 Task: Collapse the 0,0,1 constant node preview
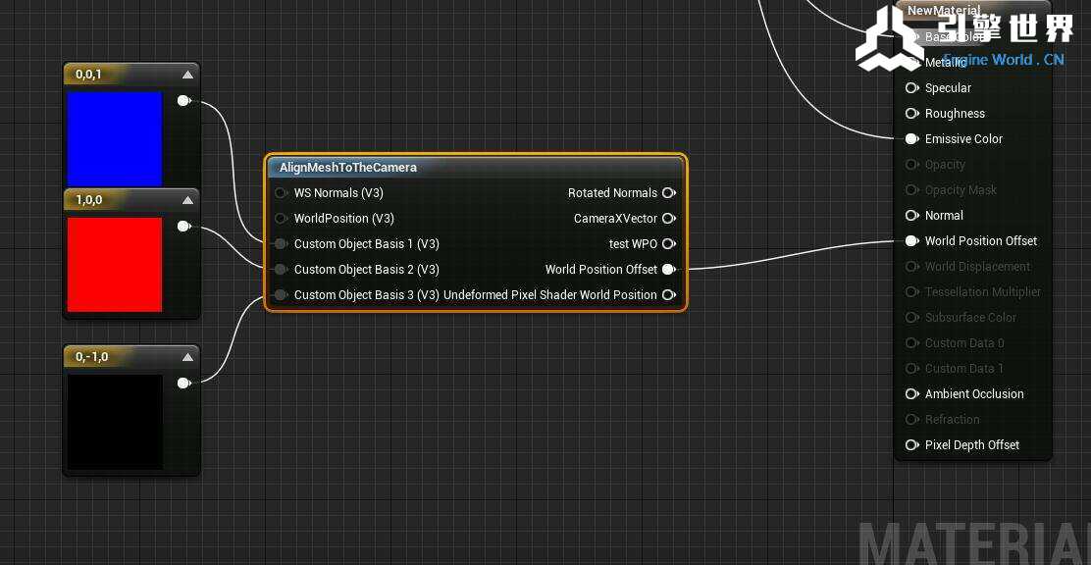pos(187,75)
